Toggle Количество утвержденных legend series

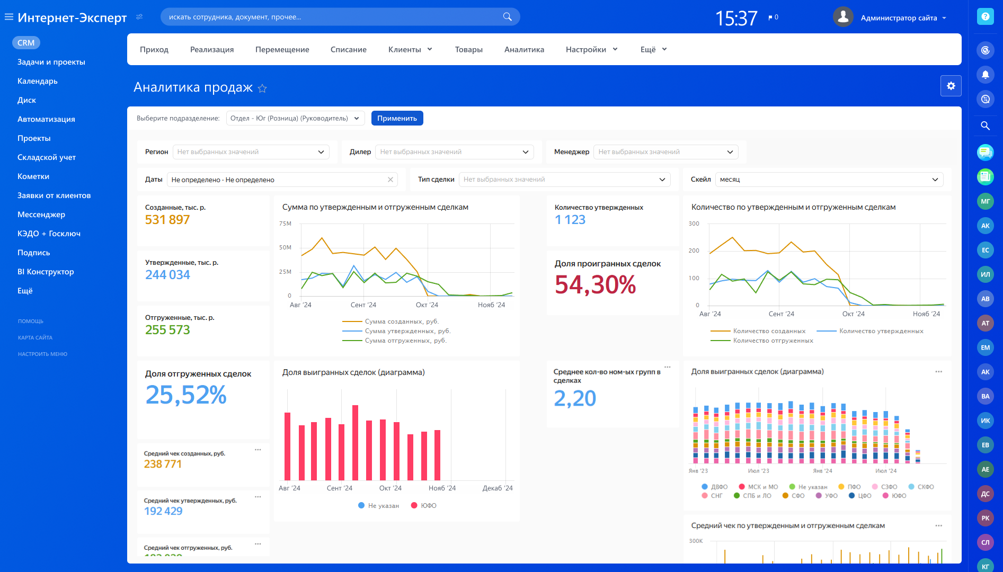tap(881, 331)
